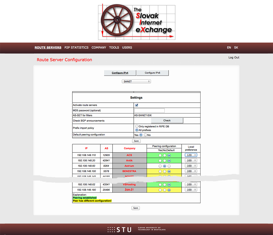Screen dimensions: 273x235
Task: Click the Save button below Explanation
Action: pos(136,208)
